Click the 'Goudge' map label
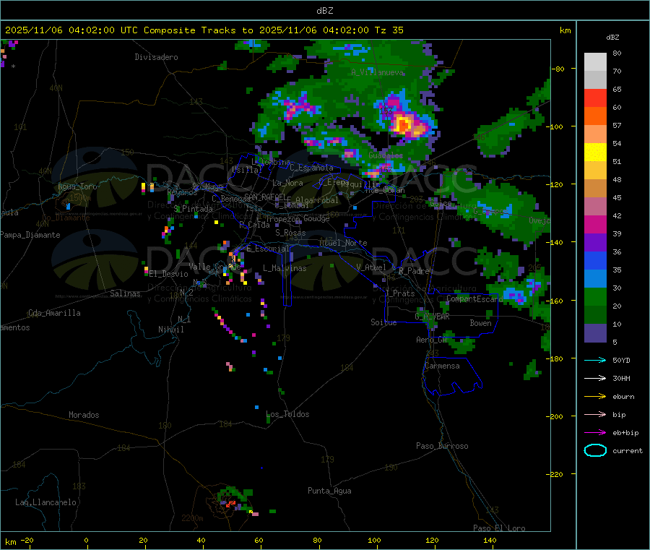This screenshot has height=550, width=650. pyautogui.click(x=316, y=218)
